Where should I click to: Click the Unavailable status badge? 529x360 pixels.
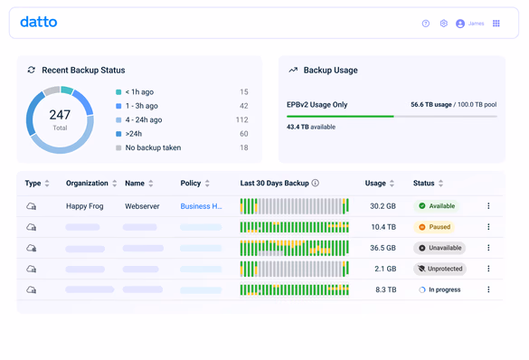tap(439, 248)
